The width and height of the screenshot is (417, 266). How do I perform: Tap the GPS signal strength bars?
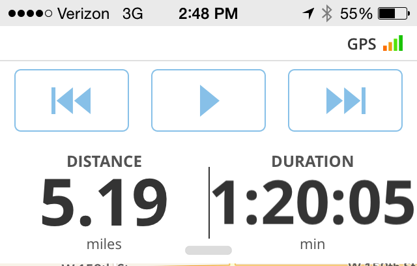point(393,43)
